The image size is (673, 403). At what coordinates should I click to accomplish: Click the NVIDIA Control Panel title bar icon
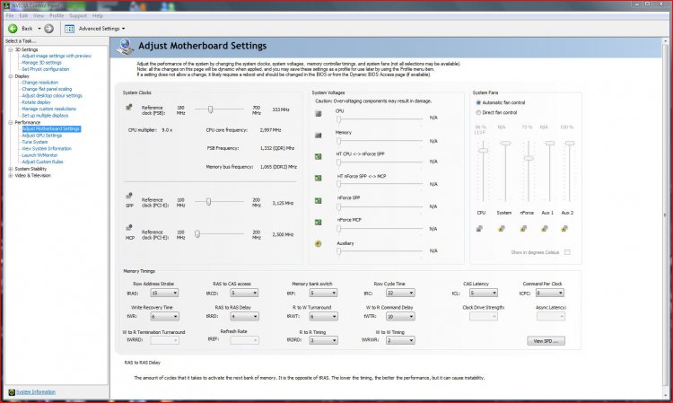pos(6,5)
